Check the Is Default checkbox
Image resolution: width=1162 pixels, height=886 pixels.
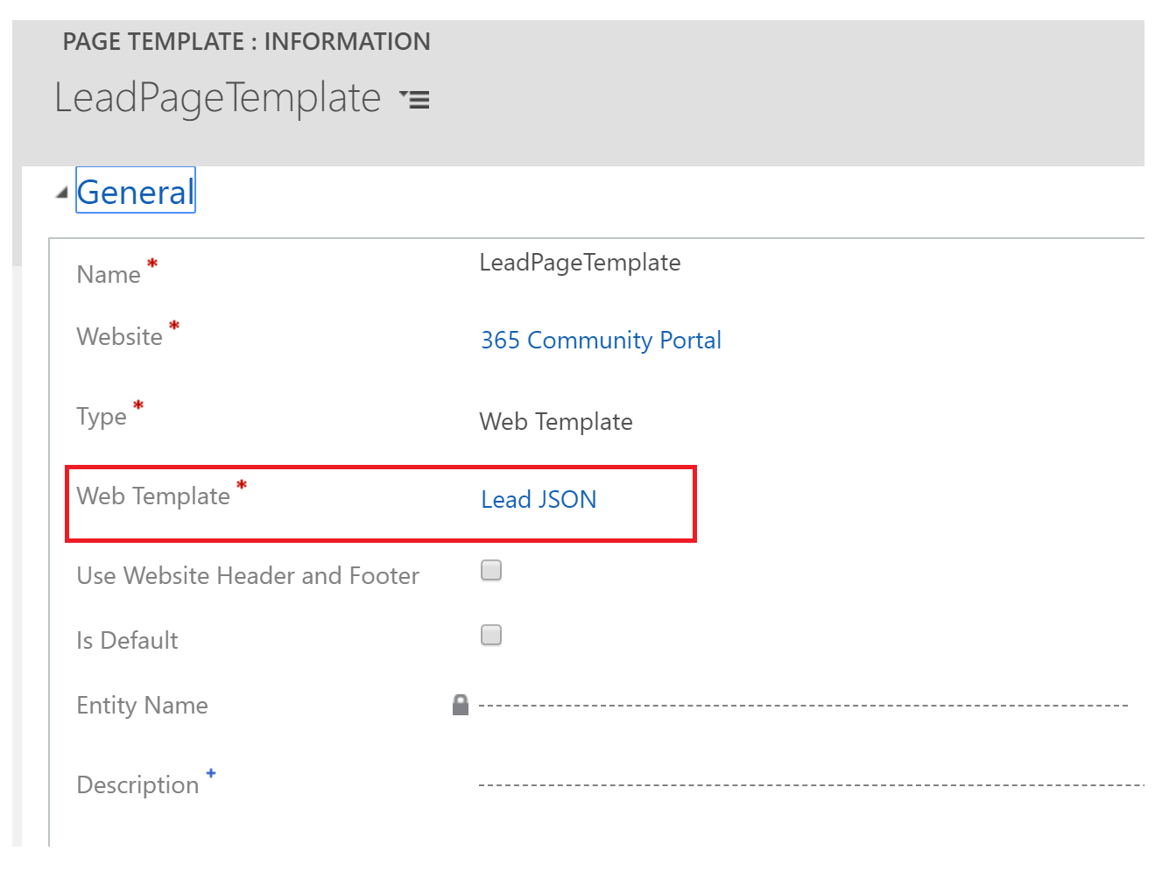[491, 635]
